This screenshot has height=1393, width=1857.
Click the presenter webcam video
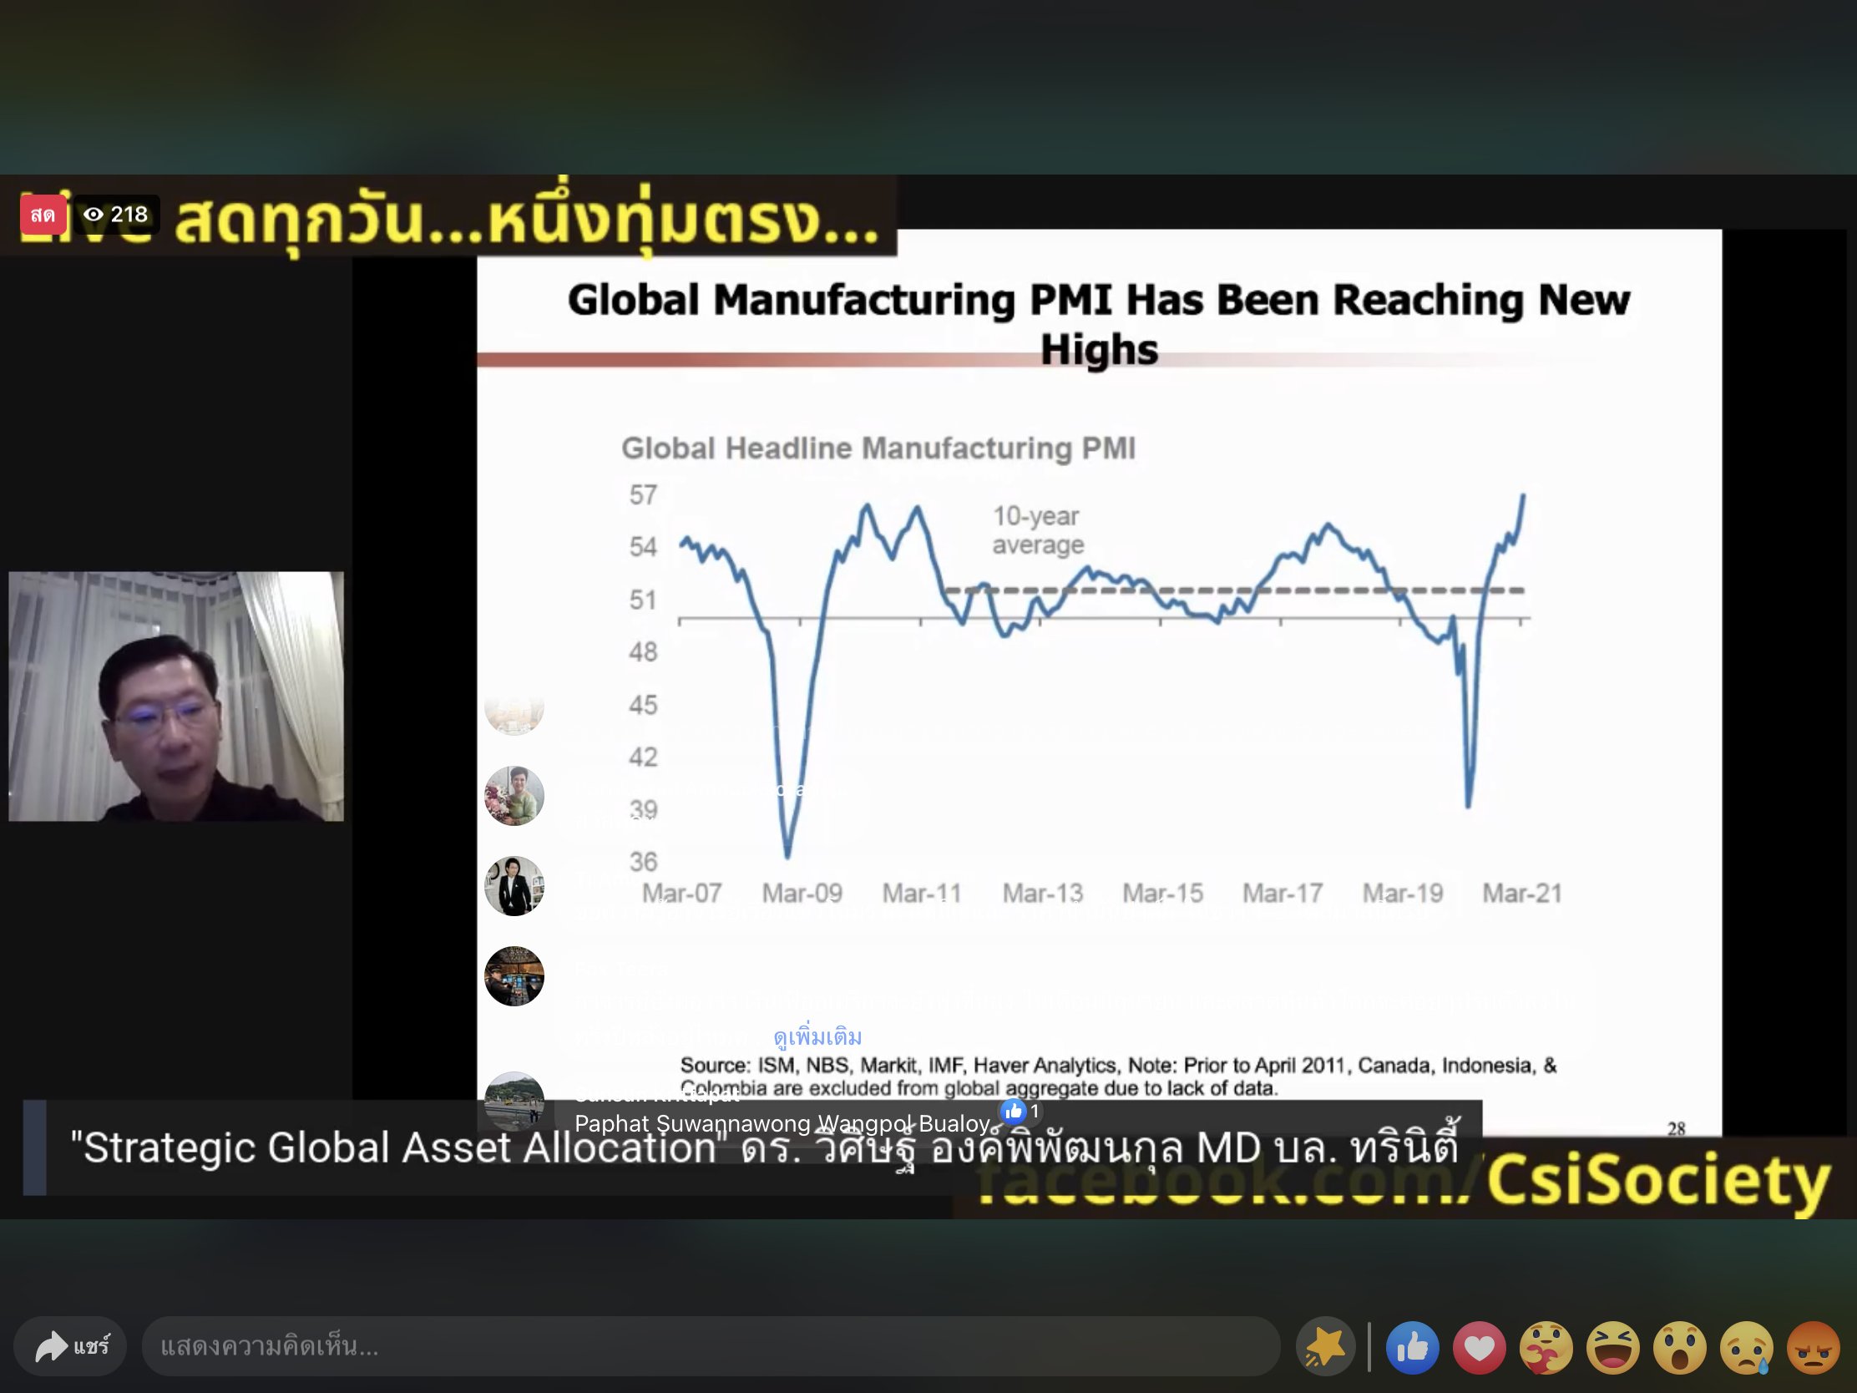tap(176, 696)
